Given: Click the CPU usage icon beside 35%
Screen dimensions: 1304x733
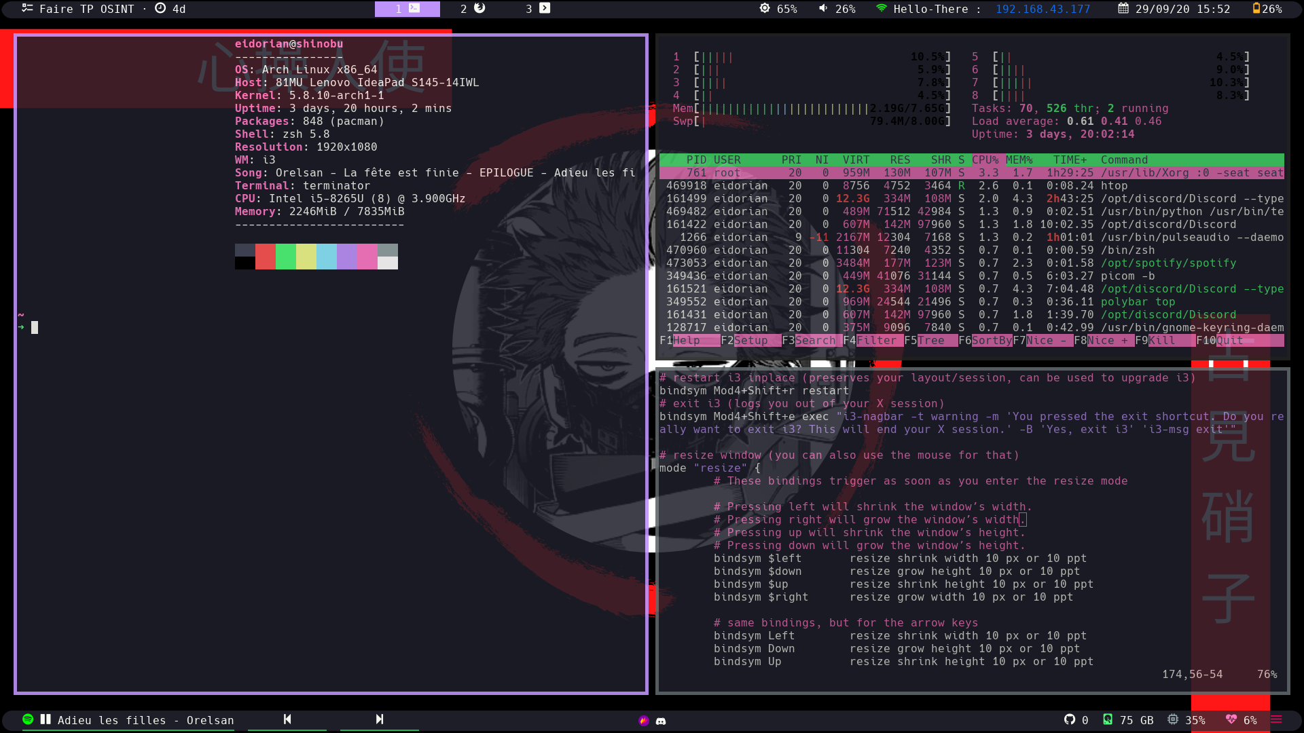Looking at the screenshot, I should [1173, 719].
